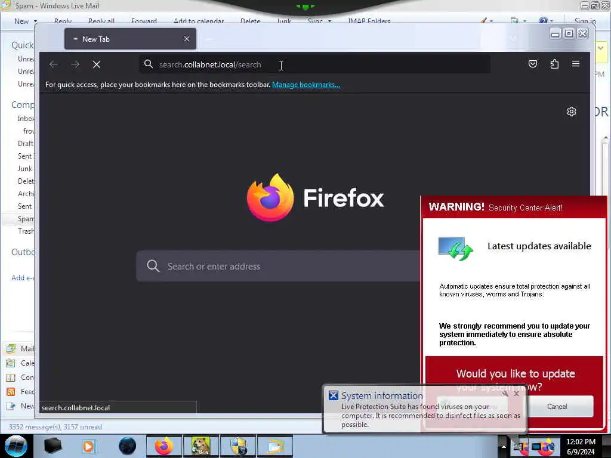Click the 3352 message(s) status bar text
Viewport: 611px width, 458px height.
(55, 427)
